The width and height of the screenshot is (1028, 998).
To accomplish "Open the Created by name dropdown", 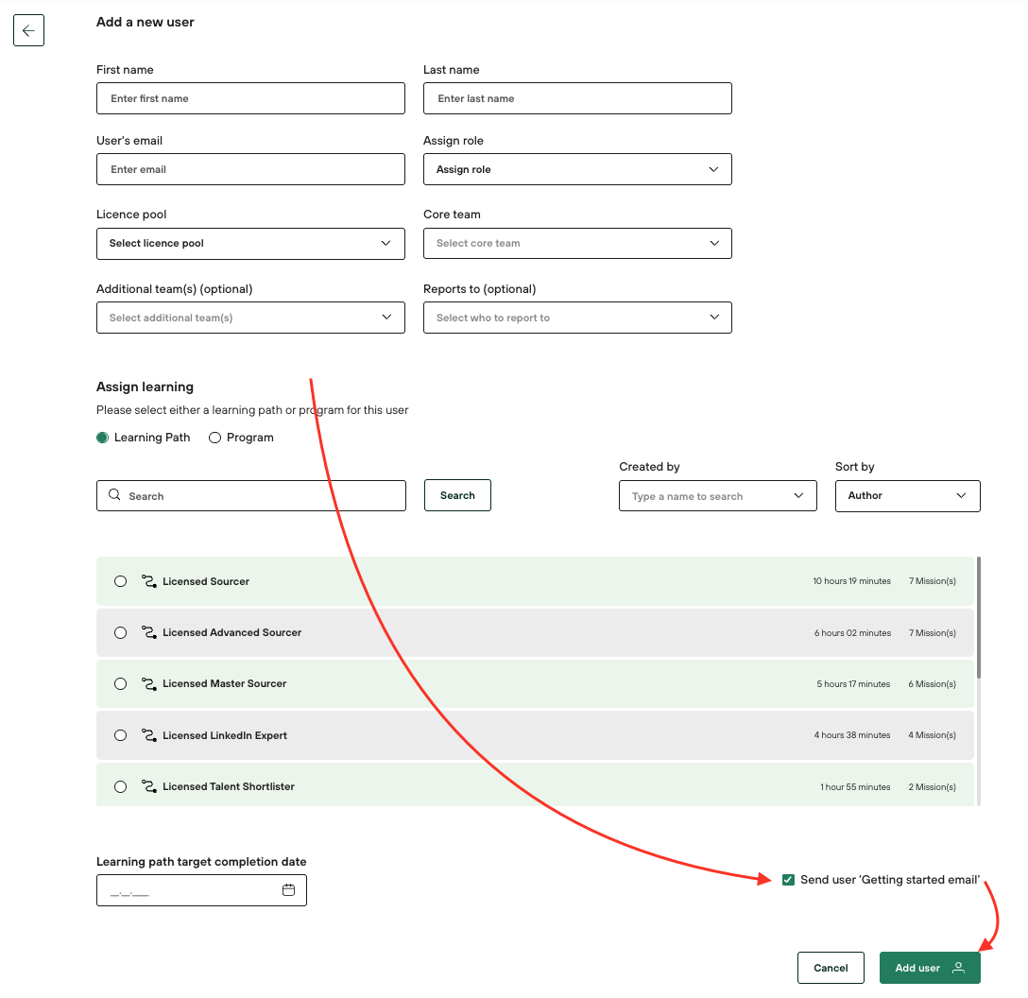I will tap(717, 495).
